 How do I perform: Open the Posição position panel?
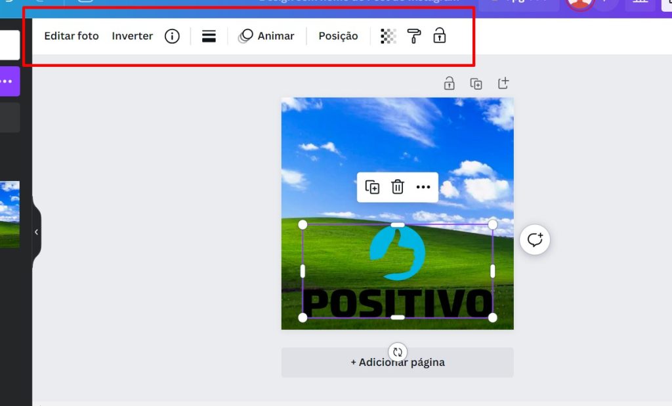[x=338, y=36]
